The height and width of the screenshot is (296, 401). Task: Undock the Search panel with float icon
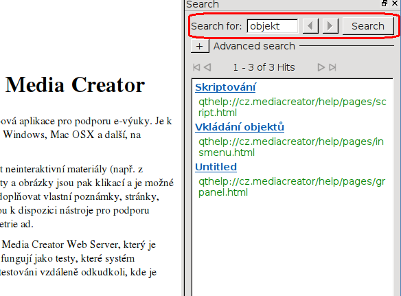[x=384, y=3]
